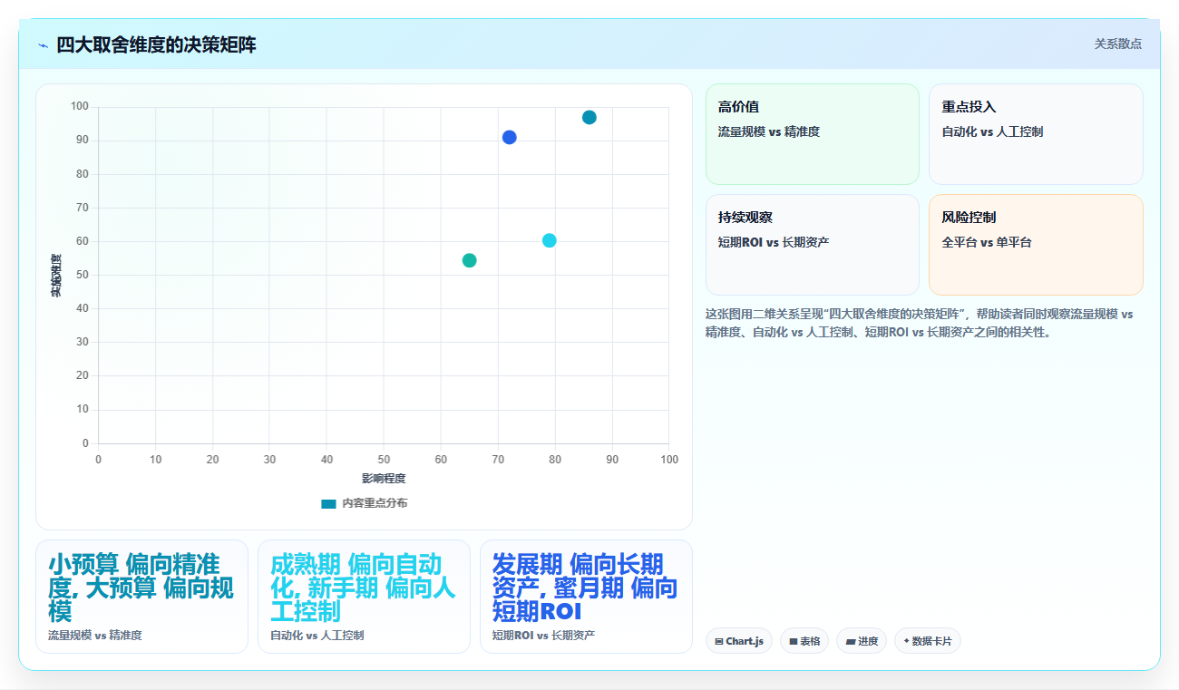Select the green scatter point near 54
This screenshot has width=1179, height=690.
469,261
